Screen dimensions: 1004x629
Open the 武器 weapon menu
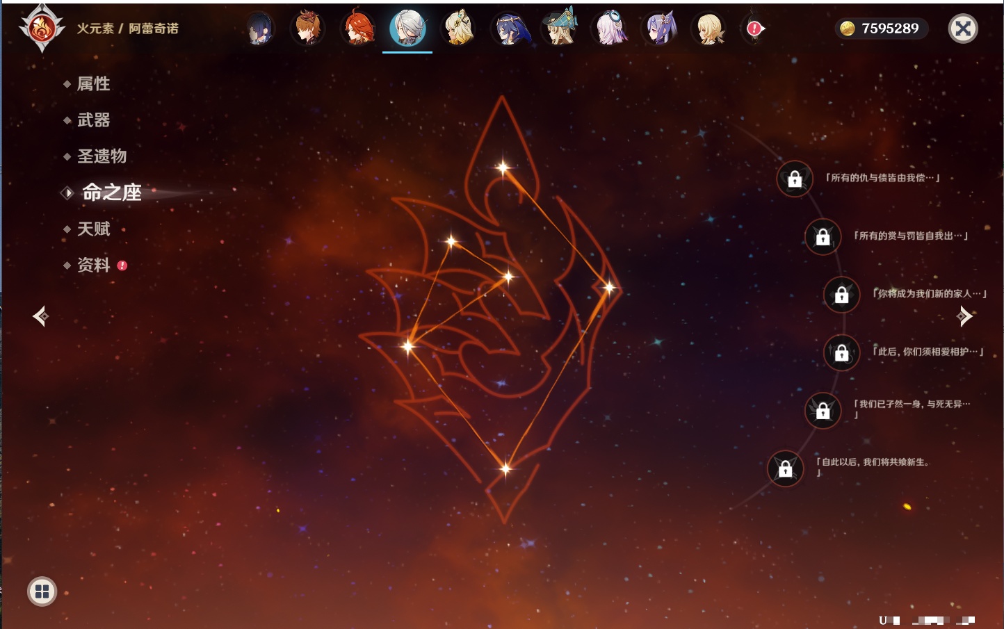point(93,120)
